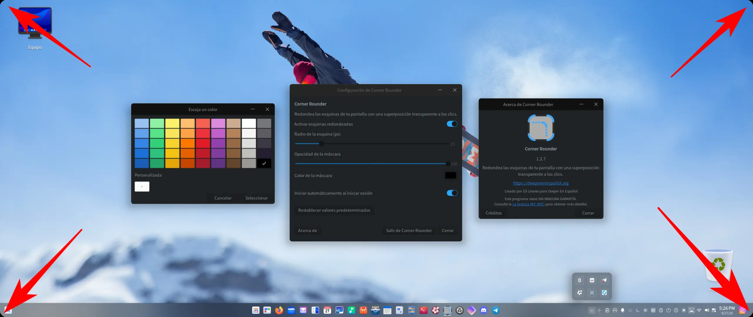Screen dimensions: 753x317
Task: Open the Telegram dock icon
Action: pyautogui.click(x=496, y=310)
